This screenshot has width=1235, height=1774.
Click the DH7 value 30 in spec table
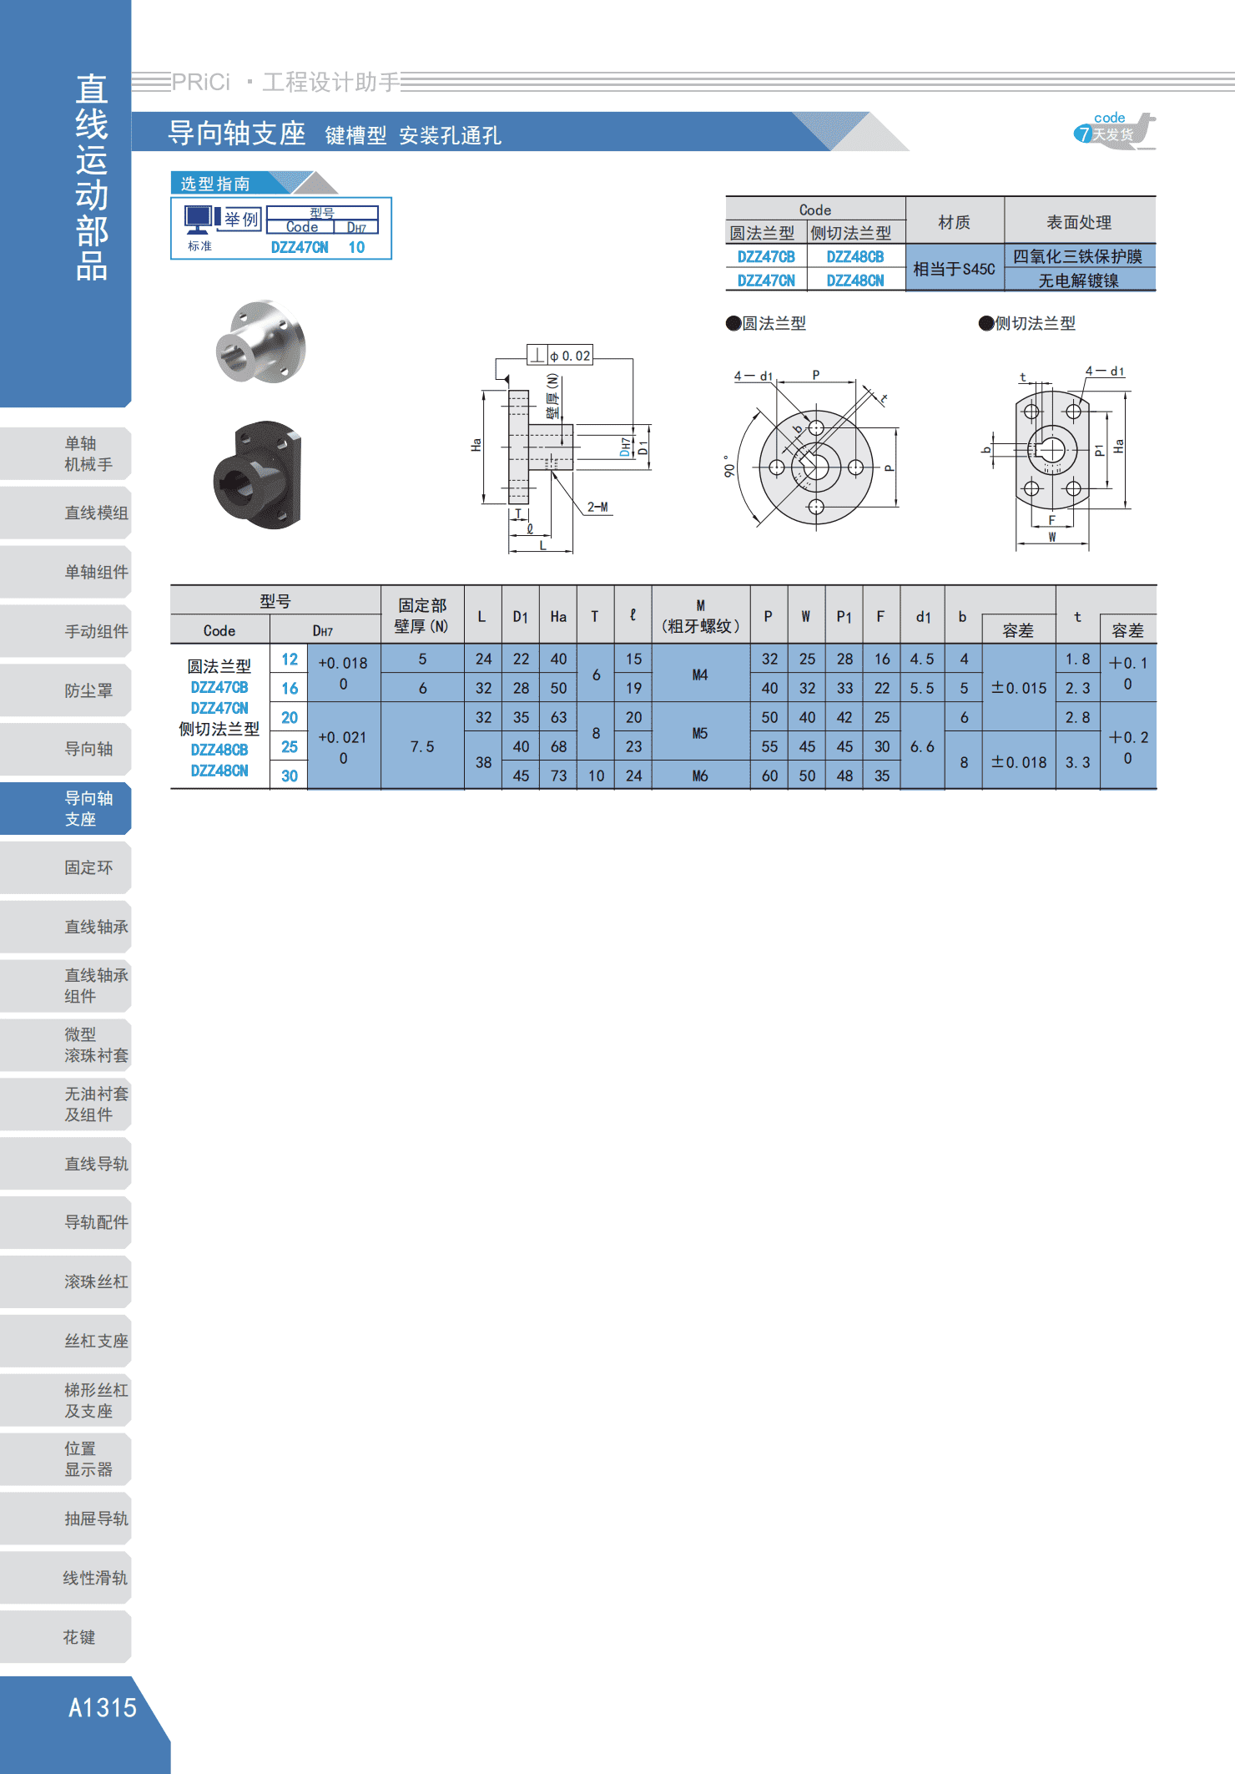coord(290,776)
